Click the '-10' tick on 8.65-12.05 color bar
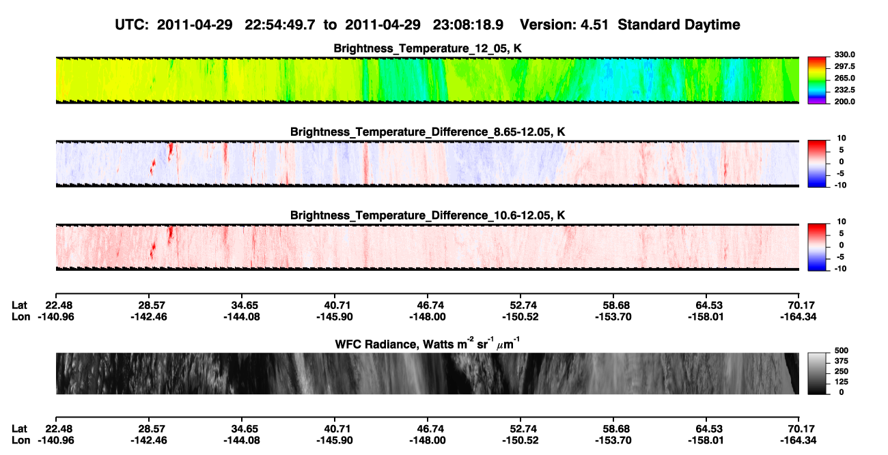 point(841,185)
